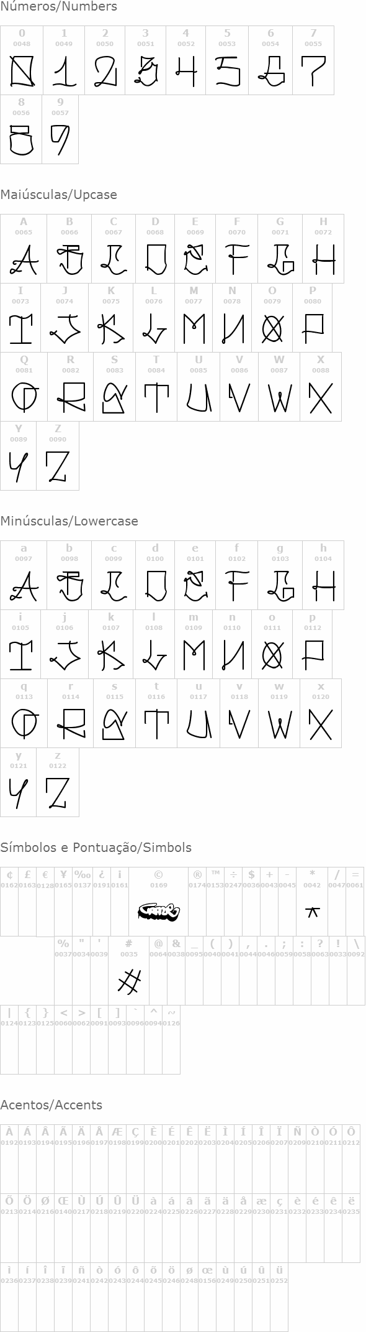Screen dimensions: 366x1332
Task: Click the Maiúsculas/Upcase section heading
Action: pos(58,195)
